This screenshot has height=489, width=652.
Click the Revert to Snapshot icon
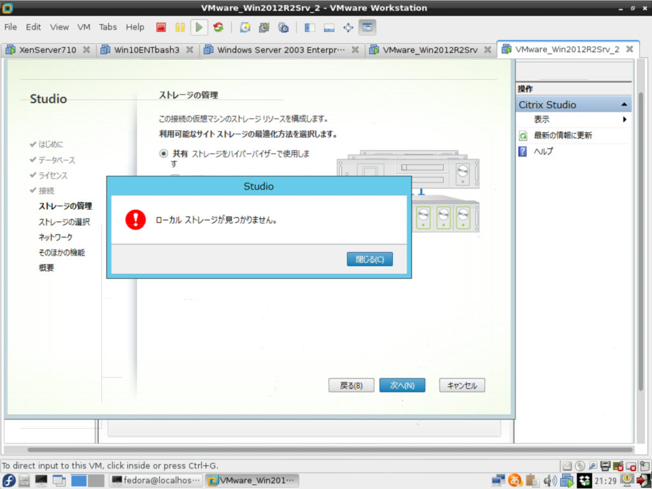point(264,27)
